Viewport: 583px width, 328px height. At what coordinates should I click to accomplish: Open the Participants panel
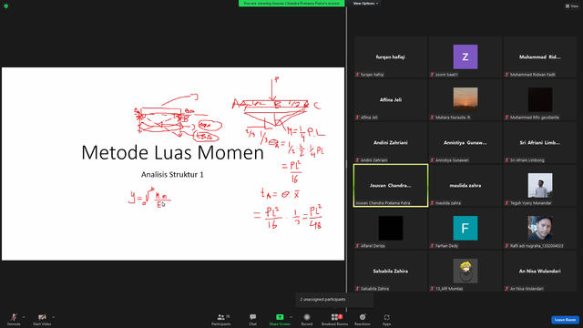(221, 319)
